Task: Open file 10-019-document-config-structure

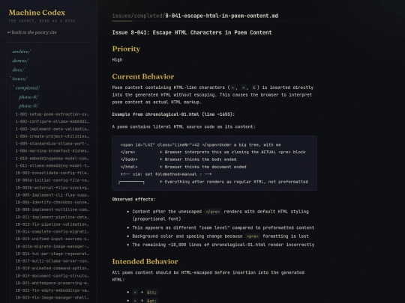Action: click(x=52, y=275)
